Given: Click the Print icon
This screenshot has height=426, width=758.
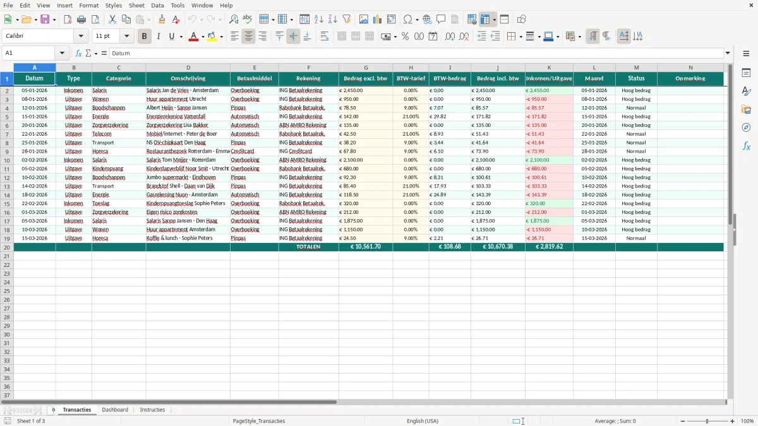Looking at the screenshot, I should click(81, 20).
